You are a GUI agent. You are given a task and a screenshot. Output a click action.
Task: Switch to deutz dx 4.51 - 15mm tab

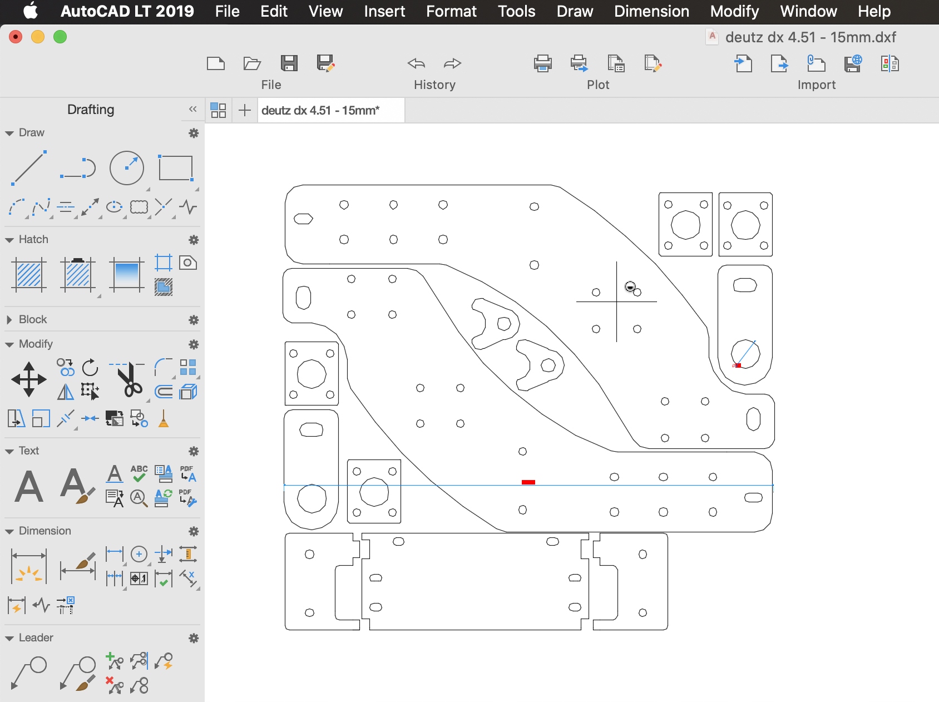point(320,110)
